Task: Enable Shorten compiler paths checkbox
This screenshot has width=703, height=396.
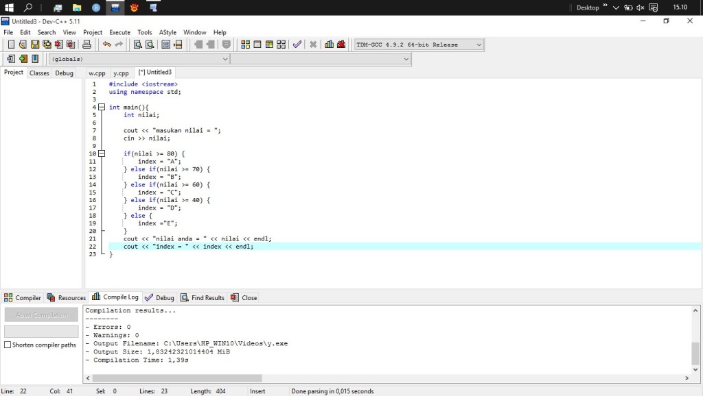Action: click(x=8, y=345)
